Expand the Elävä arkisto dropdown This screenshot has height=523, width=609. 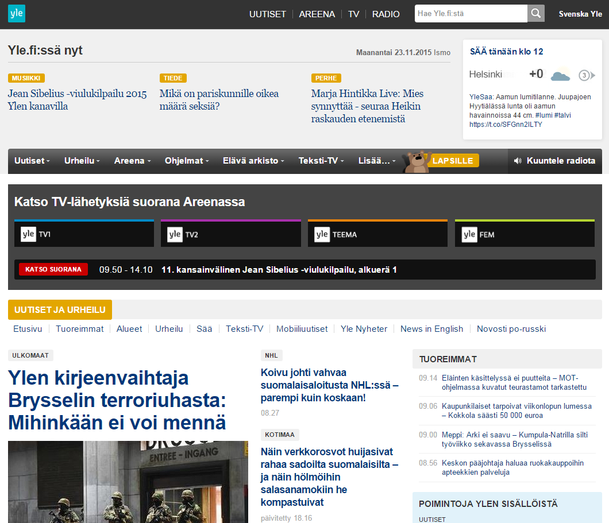click(253, 161)
